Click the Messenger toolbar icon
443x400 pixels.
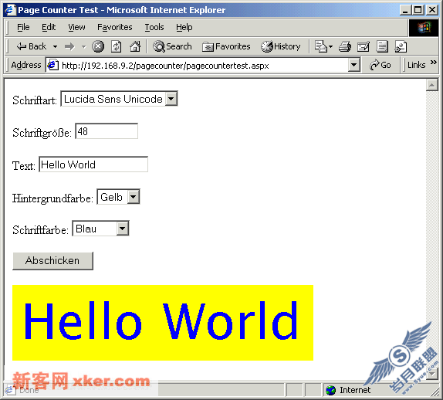401,46
